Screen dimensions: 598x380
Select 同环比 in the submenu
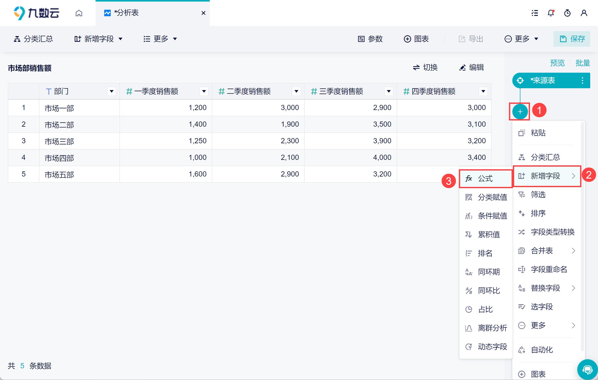coord(486,290)
